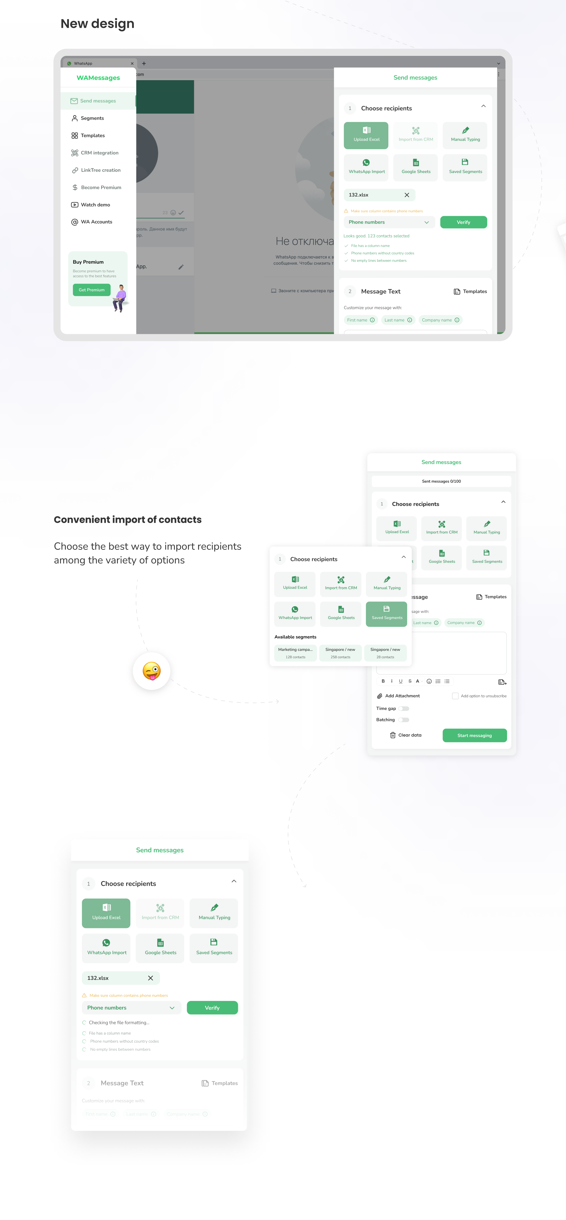Click the Manual Typing import icon

pos(464,134)
